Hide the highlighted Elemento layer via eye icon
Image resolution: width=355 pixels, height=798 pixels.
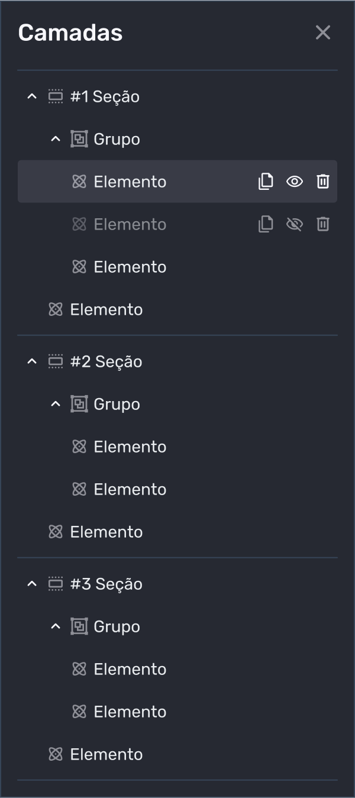(x=294, y=182)
